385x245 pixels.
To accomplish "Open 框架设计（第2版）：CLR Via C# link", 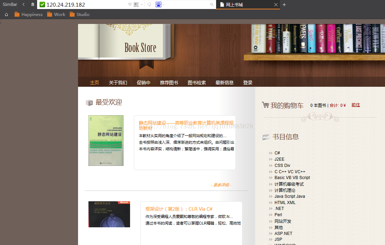I will [179, 209].
